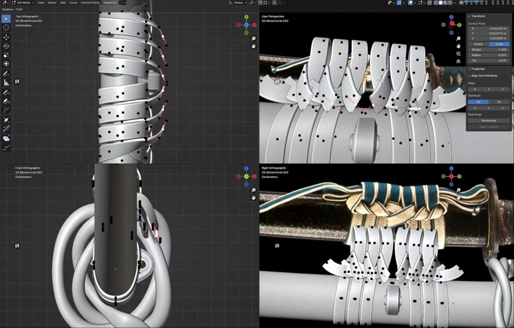Open the Edit Mode dropdown
The image size is (514, 328).
point(23,3)
